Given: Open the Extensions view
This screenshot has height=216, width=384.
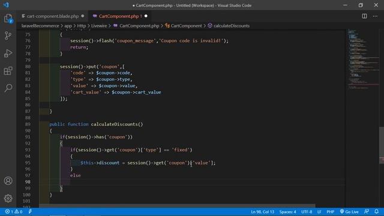Looking at the screenshot, I should point(8,71).
